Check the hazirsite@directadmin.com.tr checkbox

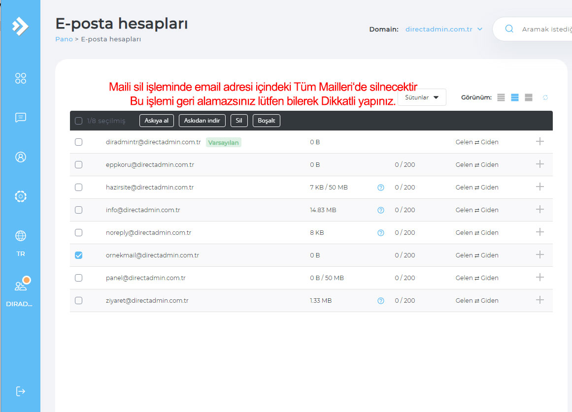[78, 187]
